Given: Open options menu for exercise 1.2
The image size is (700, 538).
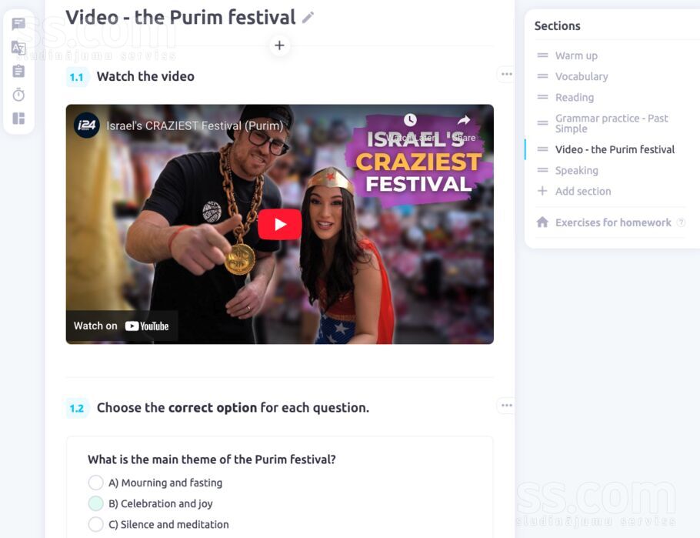Looking at the screenshot, I should pos(506,406).
